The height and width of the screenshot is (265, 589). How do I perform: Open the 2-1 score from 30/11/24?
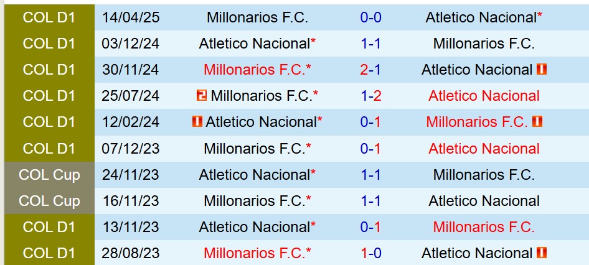pos(371,70)
